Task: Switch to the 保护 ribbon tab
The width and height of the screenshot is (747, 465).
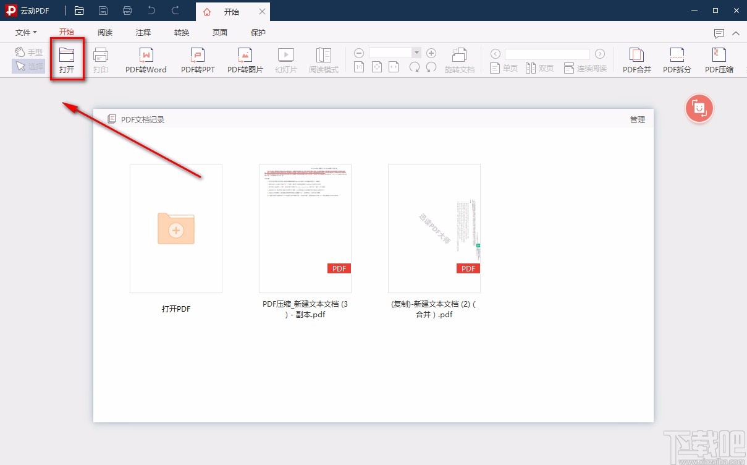Action: pos(258,33)
